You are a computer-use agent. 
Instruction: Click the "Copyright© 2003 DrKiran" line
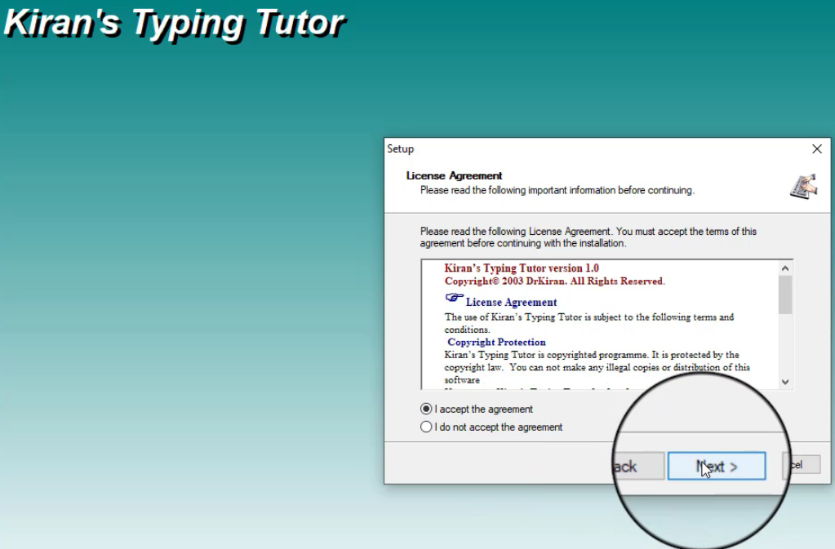click(554, 281)
